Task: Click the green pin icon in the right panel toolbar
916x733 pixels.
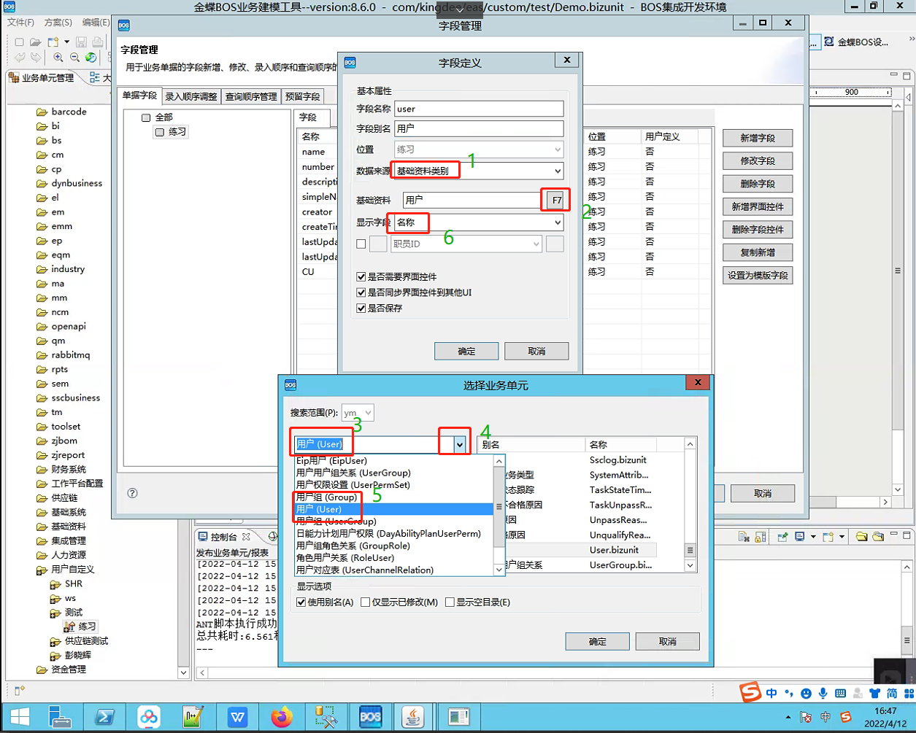Action: 782,536
